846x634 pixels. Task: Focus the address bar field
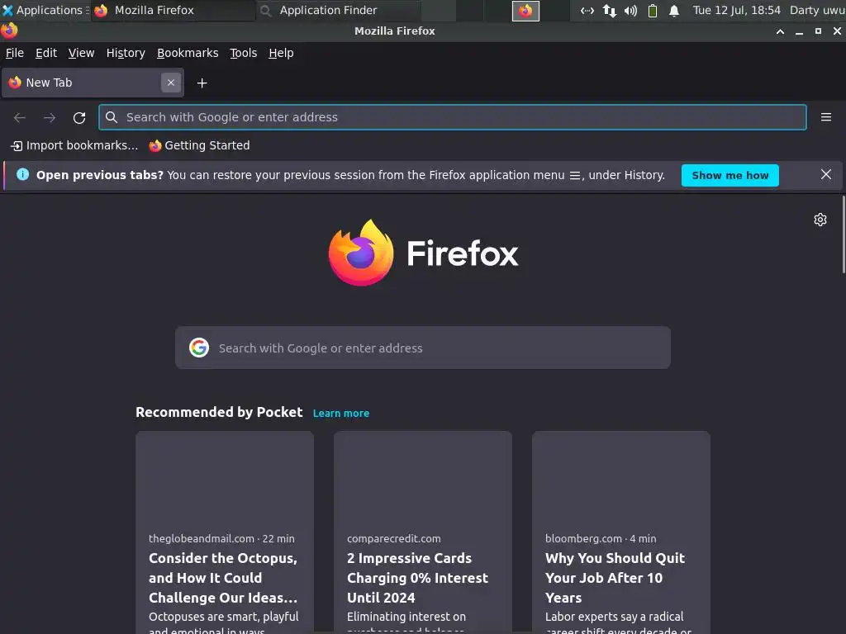452,117
